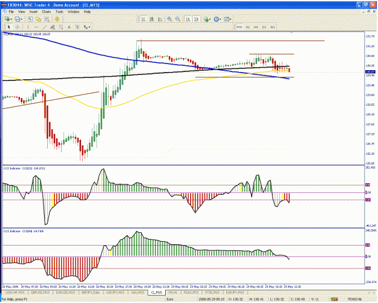Image resolution: width=378 pixels, height=303 pixels.
Task: Switch chart to candlestick type
Action: click(x=152, y=19)
